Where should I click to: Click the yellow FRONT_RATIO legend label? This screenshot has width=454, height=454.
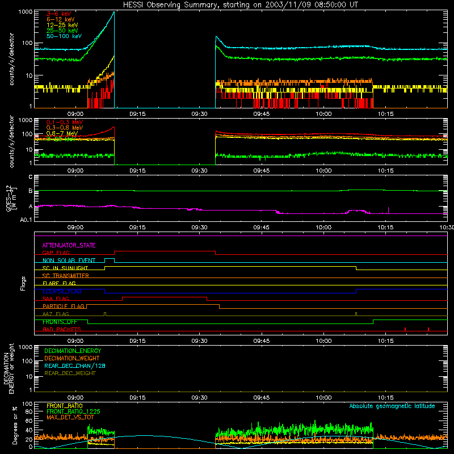65,406
